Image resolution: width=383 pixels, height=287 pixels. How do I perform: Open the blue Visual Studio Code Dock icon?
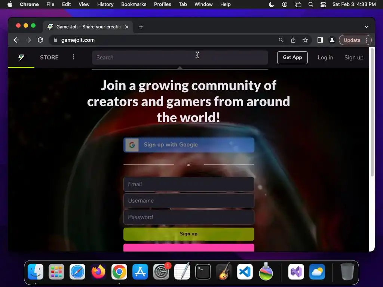(x=245, y=272)
